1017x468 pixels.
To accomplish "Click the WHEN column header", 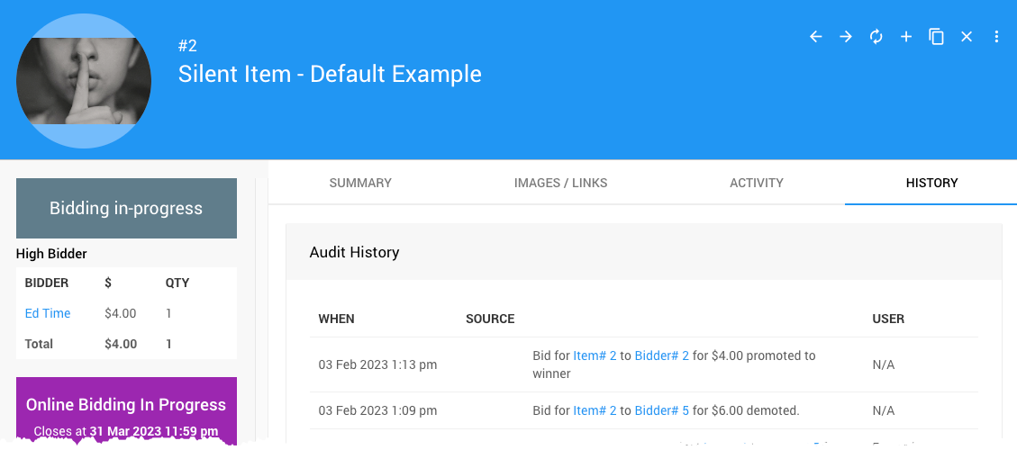I will [x=337, y=319].
